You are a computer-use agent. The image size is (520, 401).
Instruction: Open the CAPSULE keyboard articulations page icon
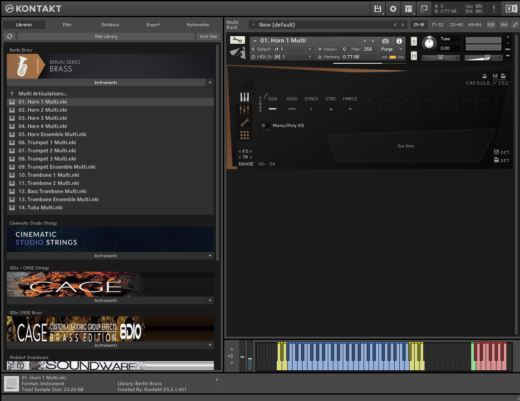coord(245,97)
